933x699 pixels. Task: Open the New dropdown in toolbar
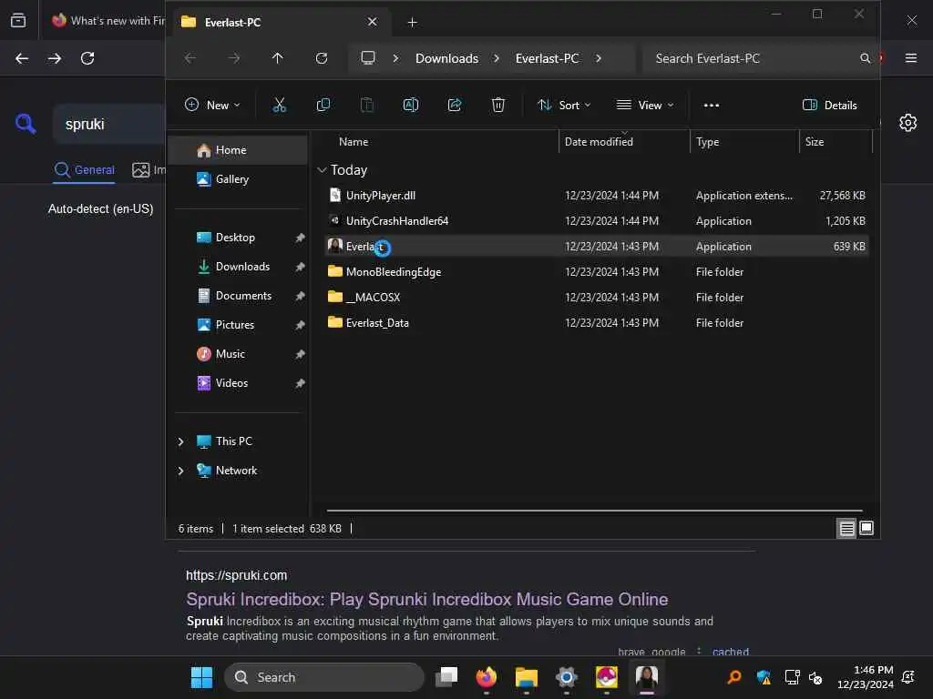(x=212, y=106)
